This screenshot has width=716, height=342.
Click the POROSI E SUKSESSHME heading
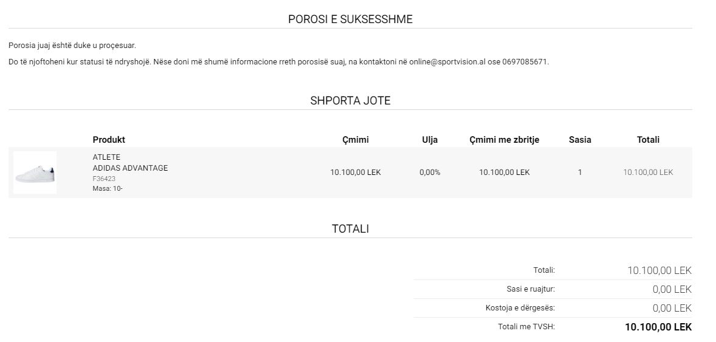click(350, 19)
